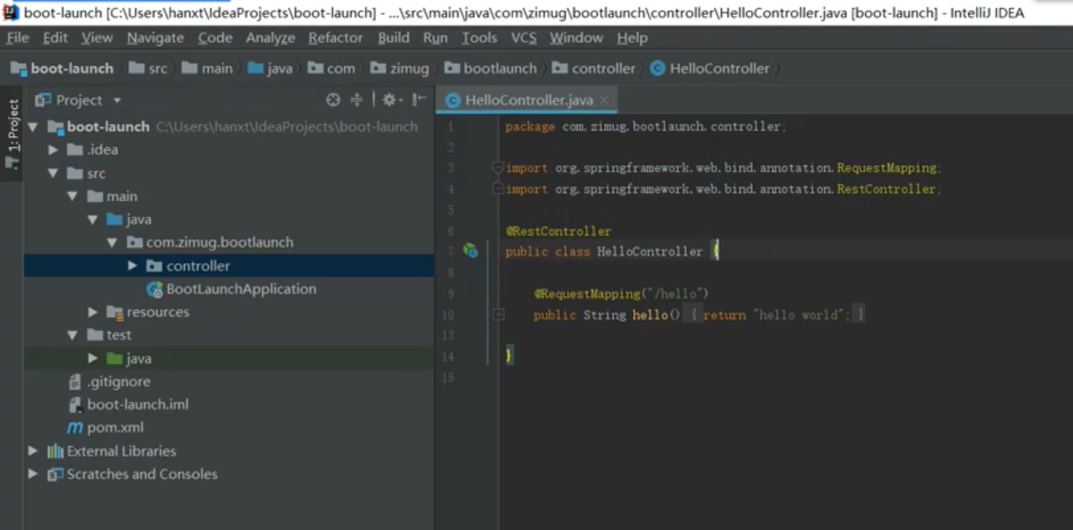
Task: Expand Scratches and Consoles node arrow
Action: click(x=33, y=474)
